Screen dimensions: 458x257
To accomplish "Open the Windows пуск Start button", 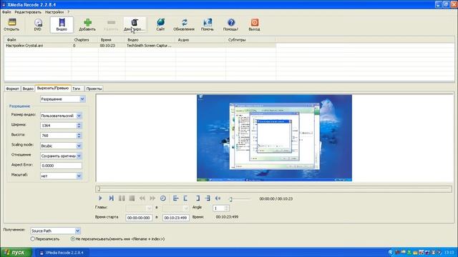I will coord(16,252).
